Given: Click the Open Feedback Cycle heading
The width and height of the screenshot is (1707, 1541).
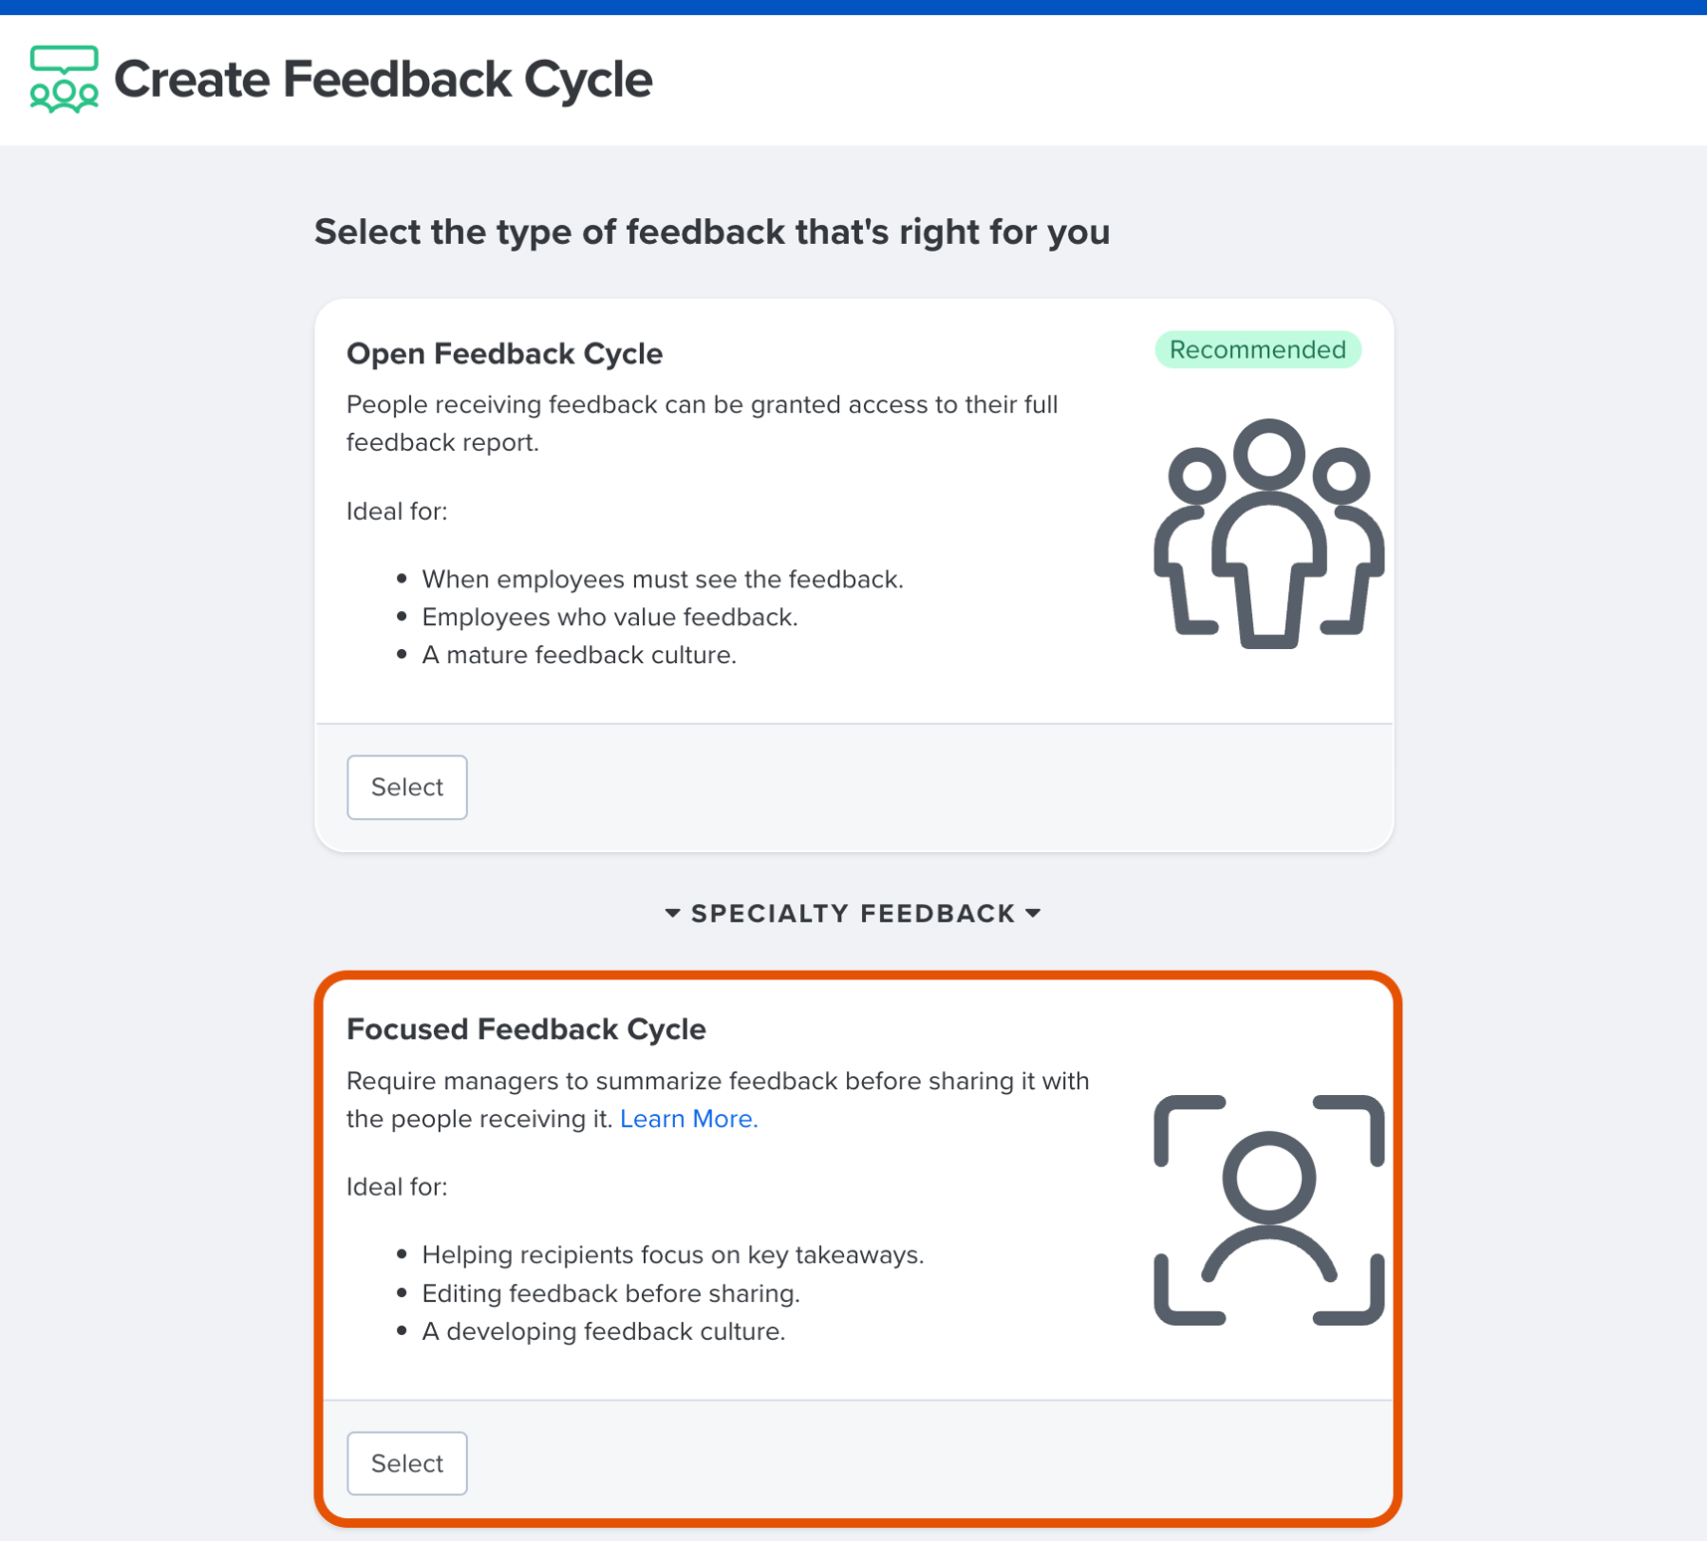Looking at the screenshot, I should (x=504, y=353).
